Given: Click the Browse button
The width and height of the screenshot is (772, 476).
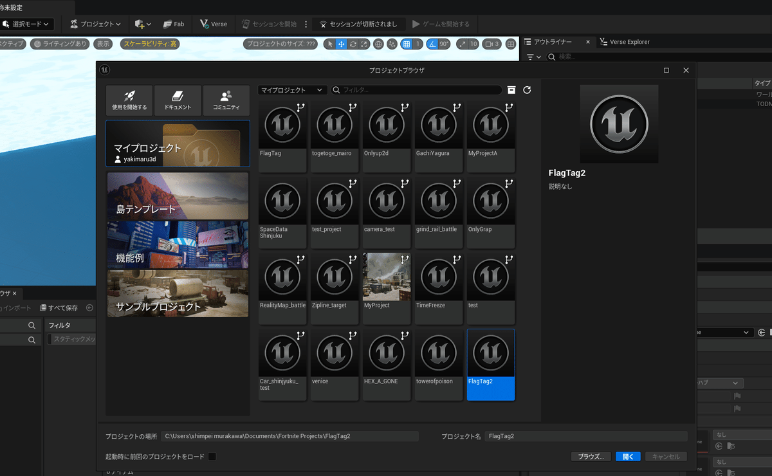Looking at the screenshot, I should tap(591, 457).
